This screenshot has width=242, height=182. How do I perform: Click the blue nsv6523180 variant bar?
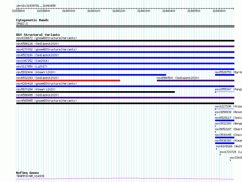tap(125, 58)
